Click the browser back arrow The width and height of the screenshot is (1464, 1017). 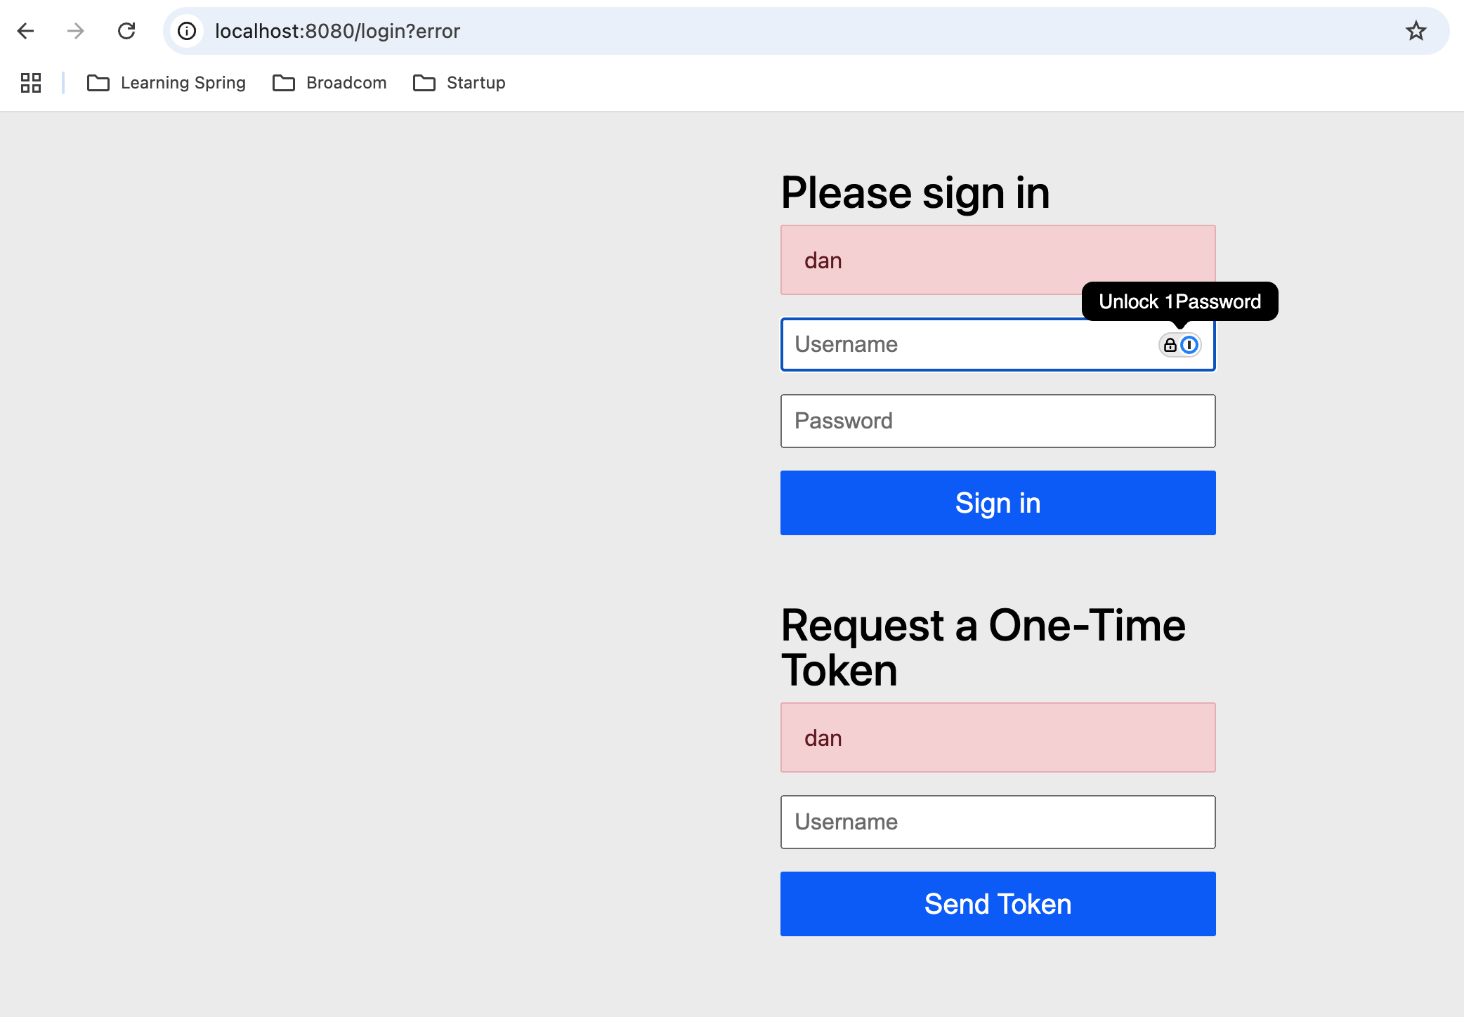point(26,31)
